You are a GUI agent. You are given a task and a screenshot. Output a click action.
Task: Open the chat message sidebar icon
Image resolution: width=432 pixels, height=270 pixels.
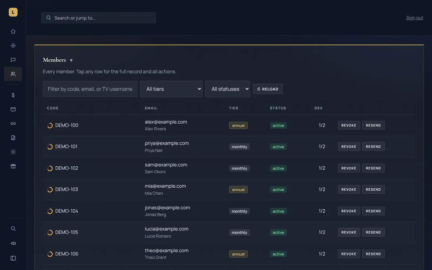[x=13, y=60]
